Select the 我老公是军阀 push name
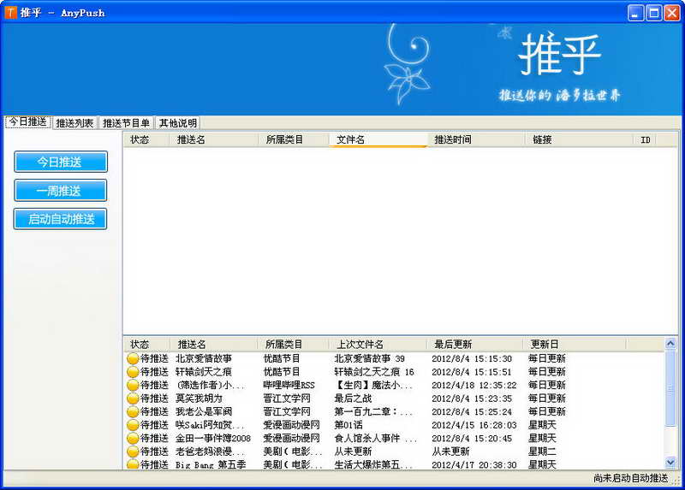The height and width of the screenshot is (490, 685). click(x=204, y=411)
